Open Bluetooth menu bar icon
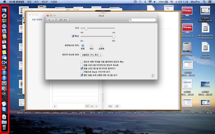Viewport: 215px width, 134px height. point(145,2)
